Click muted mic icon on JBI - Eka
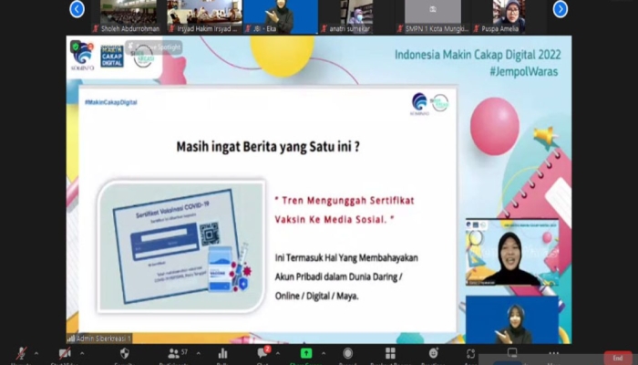Image resolution: width=638 pixels, height=365 pixels. tap(248, 28)
